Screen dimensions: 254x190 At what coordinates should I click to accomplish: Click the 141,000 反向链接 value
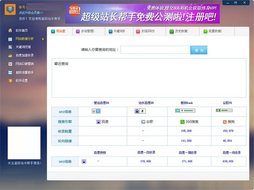186,141
